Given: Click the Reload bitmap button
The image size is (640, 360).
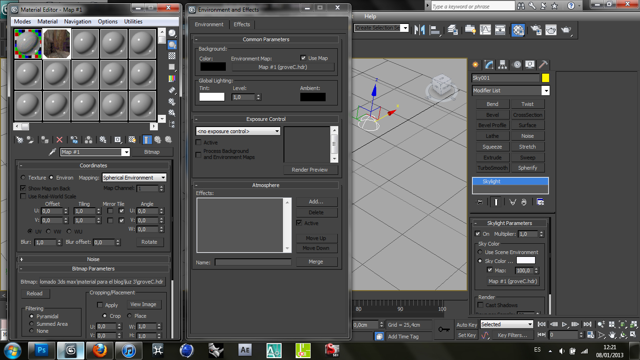Looking at the screenshot, I should point(35,293).
